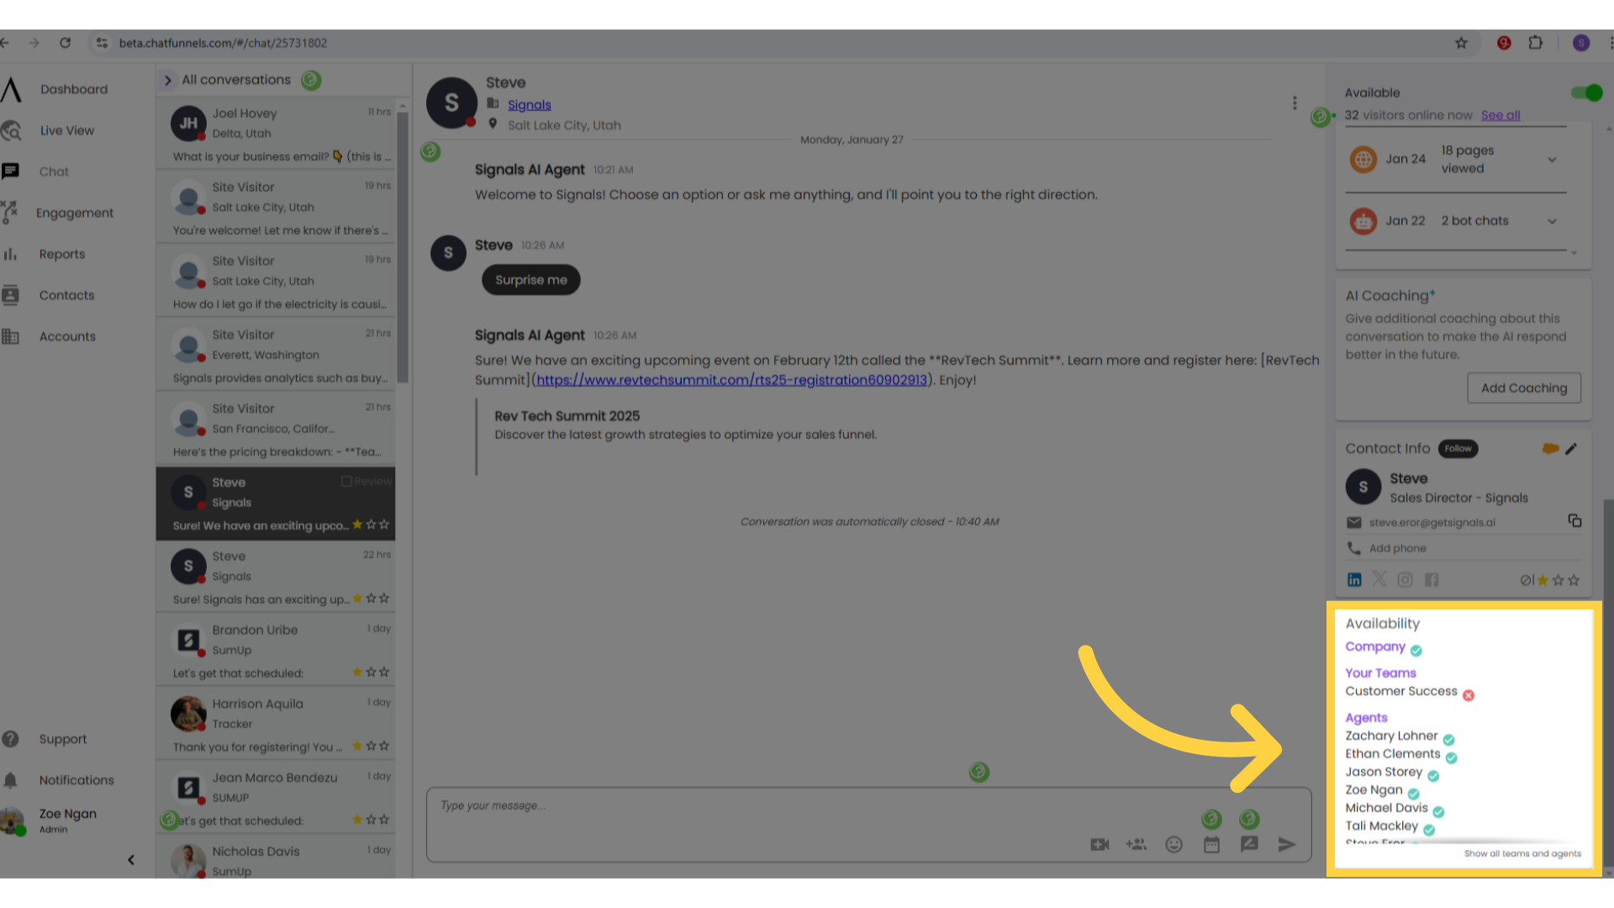The width and height of the screenshot is (1614, 908).
Task: Open Live View panel
Action: tap(66, 129)
